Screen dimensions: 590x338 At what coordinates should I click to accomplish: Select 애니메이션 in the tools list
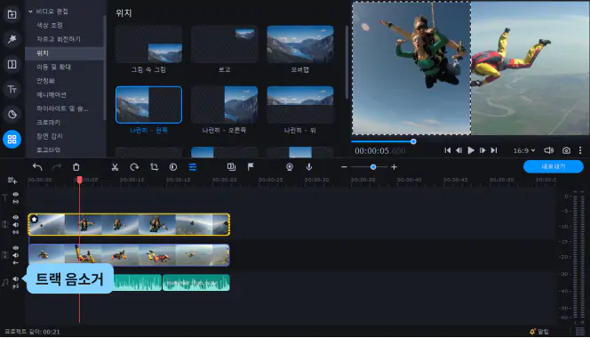point(52,94)
